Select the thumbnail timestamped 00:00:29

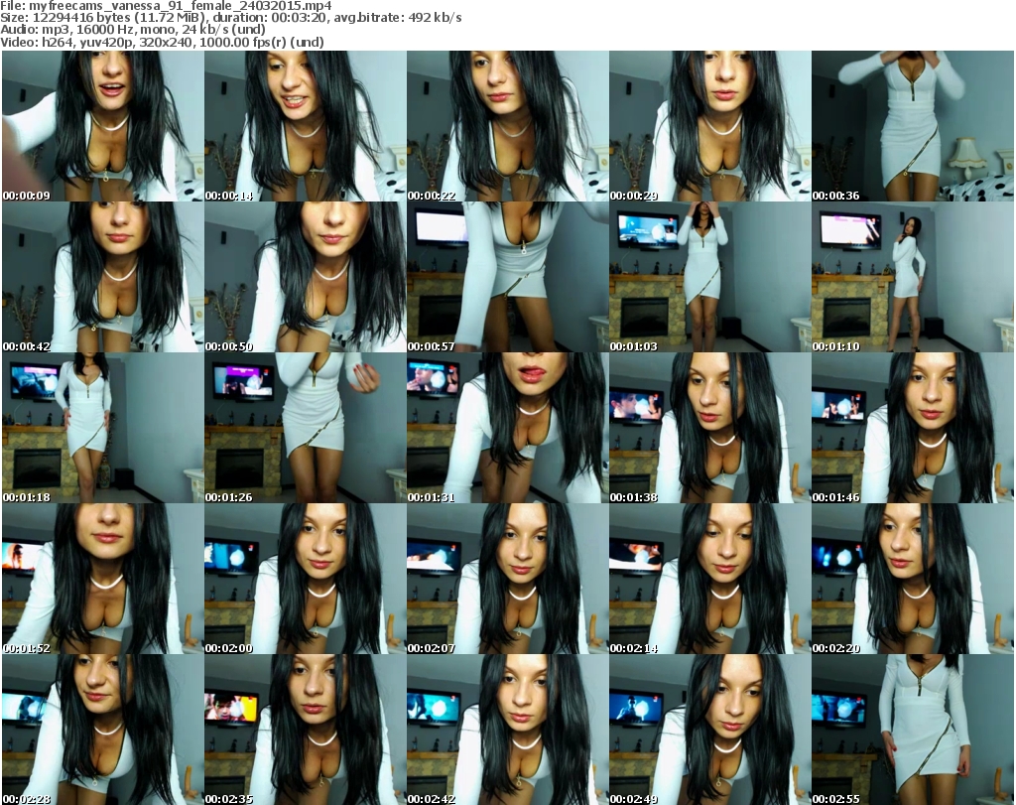(x=709, y=126)
